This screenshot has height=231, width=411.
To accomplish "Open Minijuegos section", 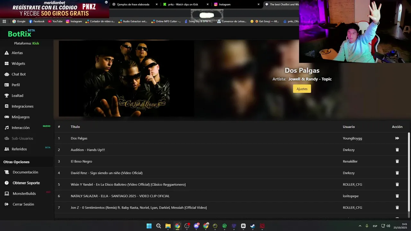I will coord(21,117).
